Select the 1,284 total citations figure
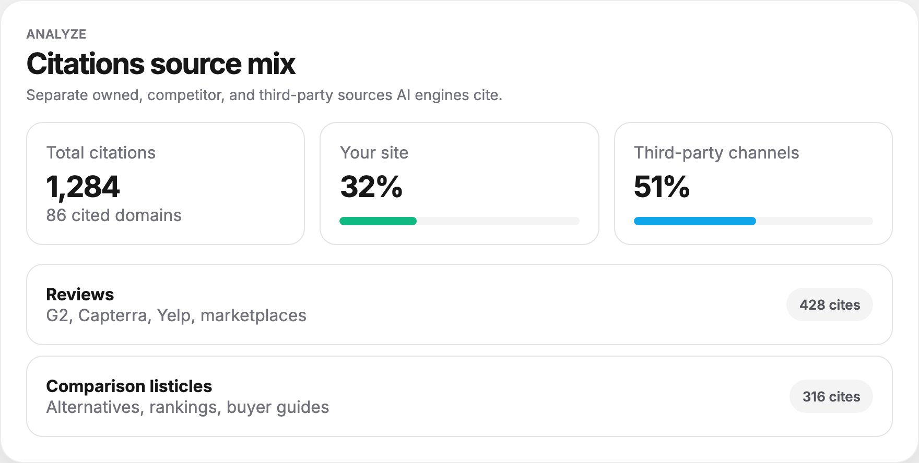The height and width of the screenshot is (463, 919). pos(83,187)
